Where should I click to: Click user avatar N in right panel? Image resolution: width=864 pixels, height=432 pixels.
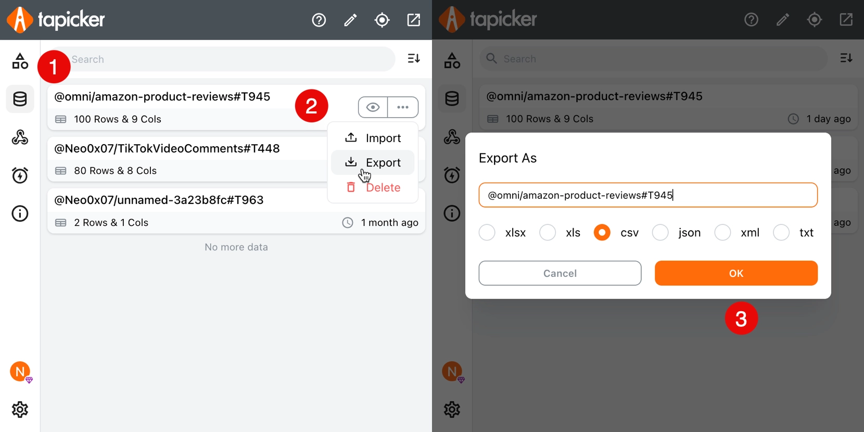click(452, 372)
